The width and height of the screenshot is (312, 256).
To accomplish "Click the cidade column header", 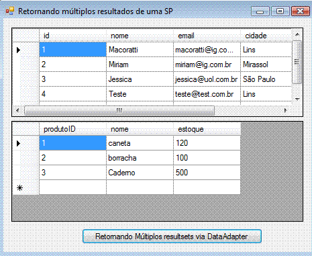I will click(x=266, y=36).
